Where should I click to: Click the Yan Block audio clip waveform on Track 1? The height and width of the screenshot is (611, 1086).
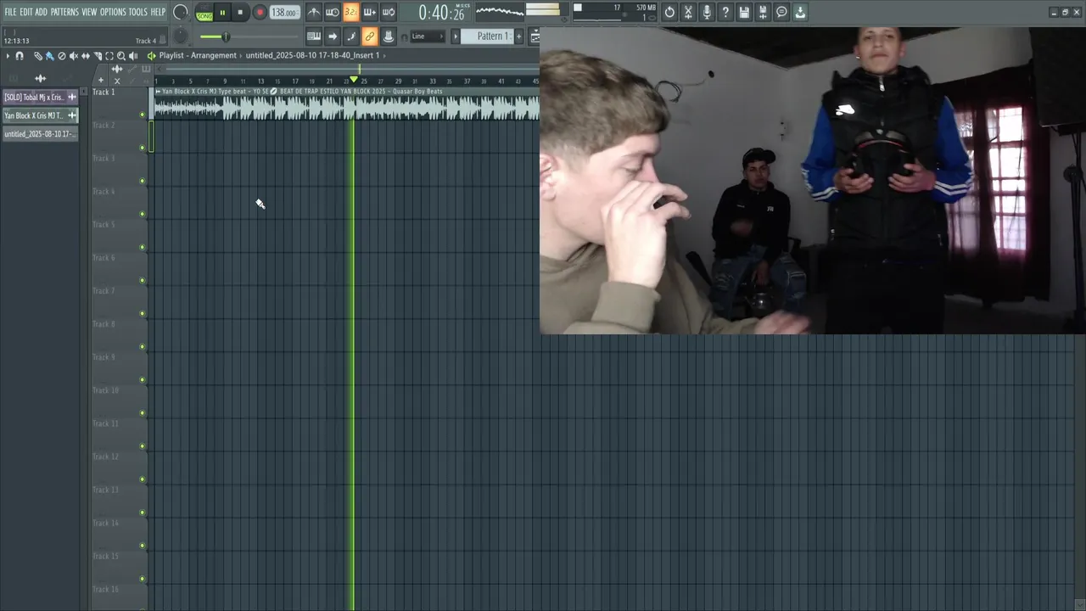346,107
